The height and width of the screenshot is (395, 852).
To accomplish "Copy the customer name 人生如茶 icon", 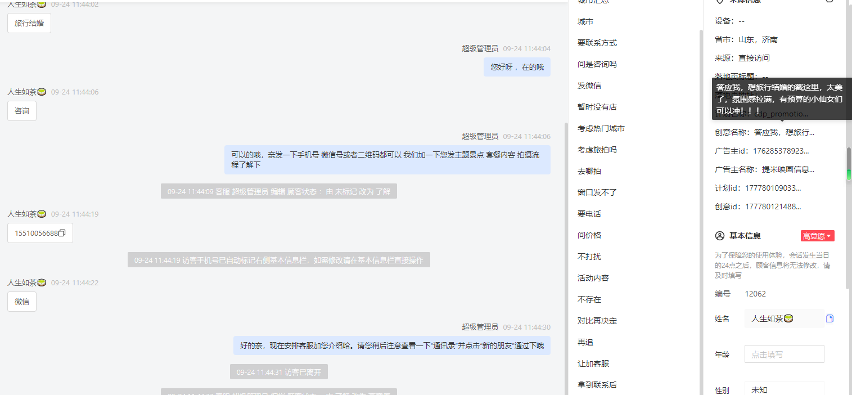I will point(830,318).
